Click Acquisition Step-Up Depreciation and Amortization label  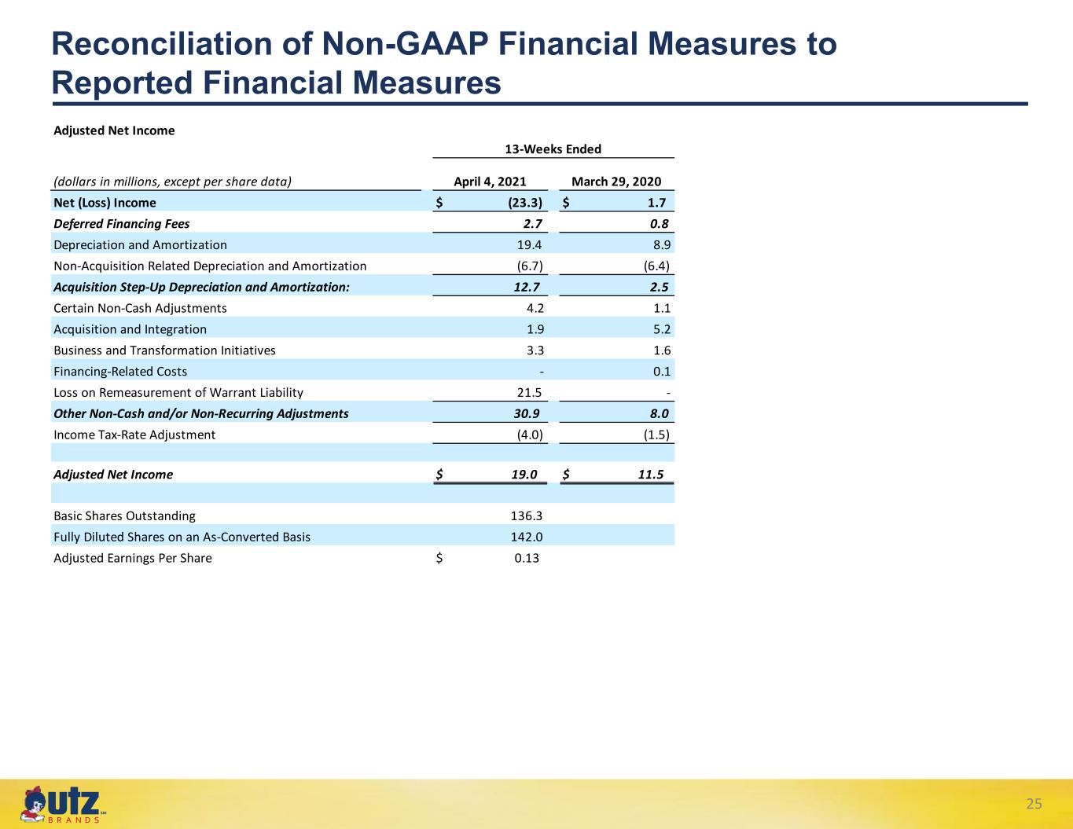(201, 288)
